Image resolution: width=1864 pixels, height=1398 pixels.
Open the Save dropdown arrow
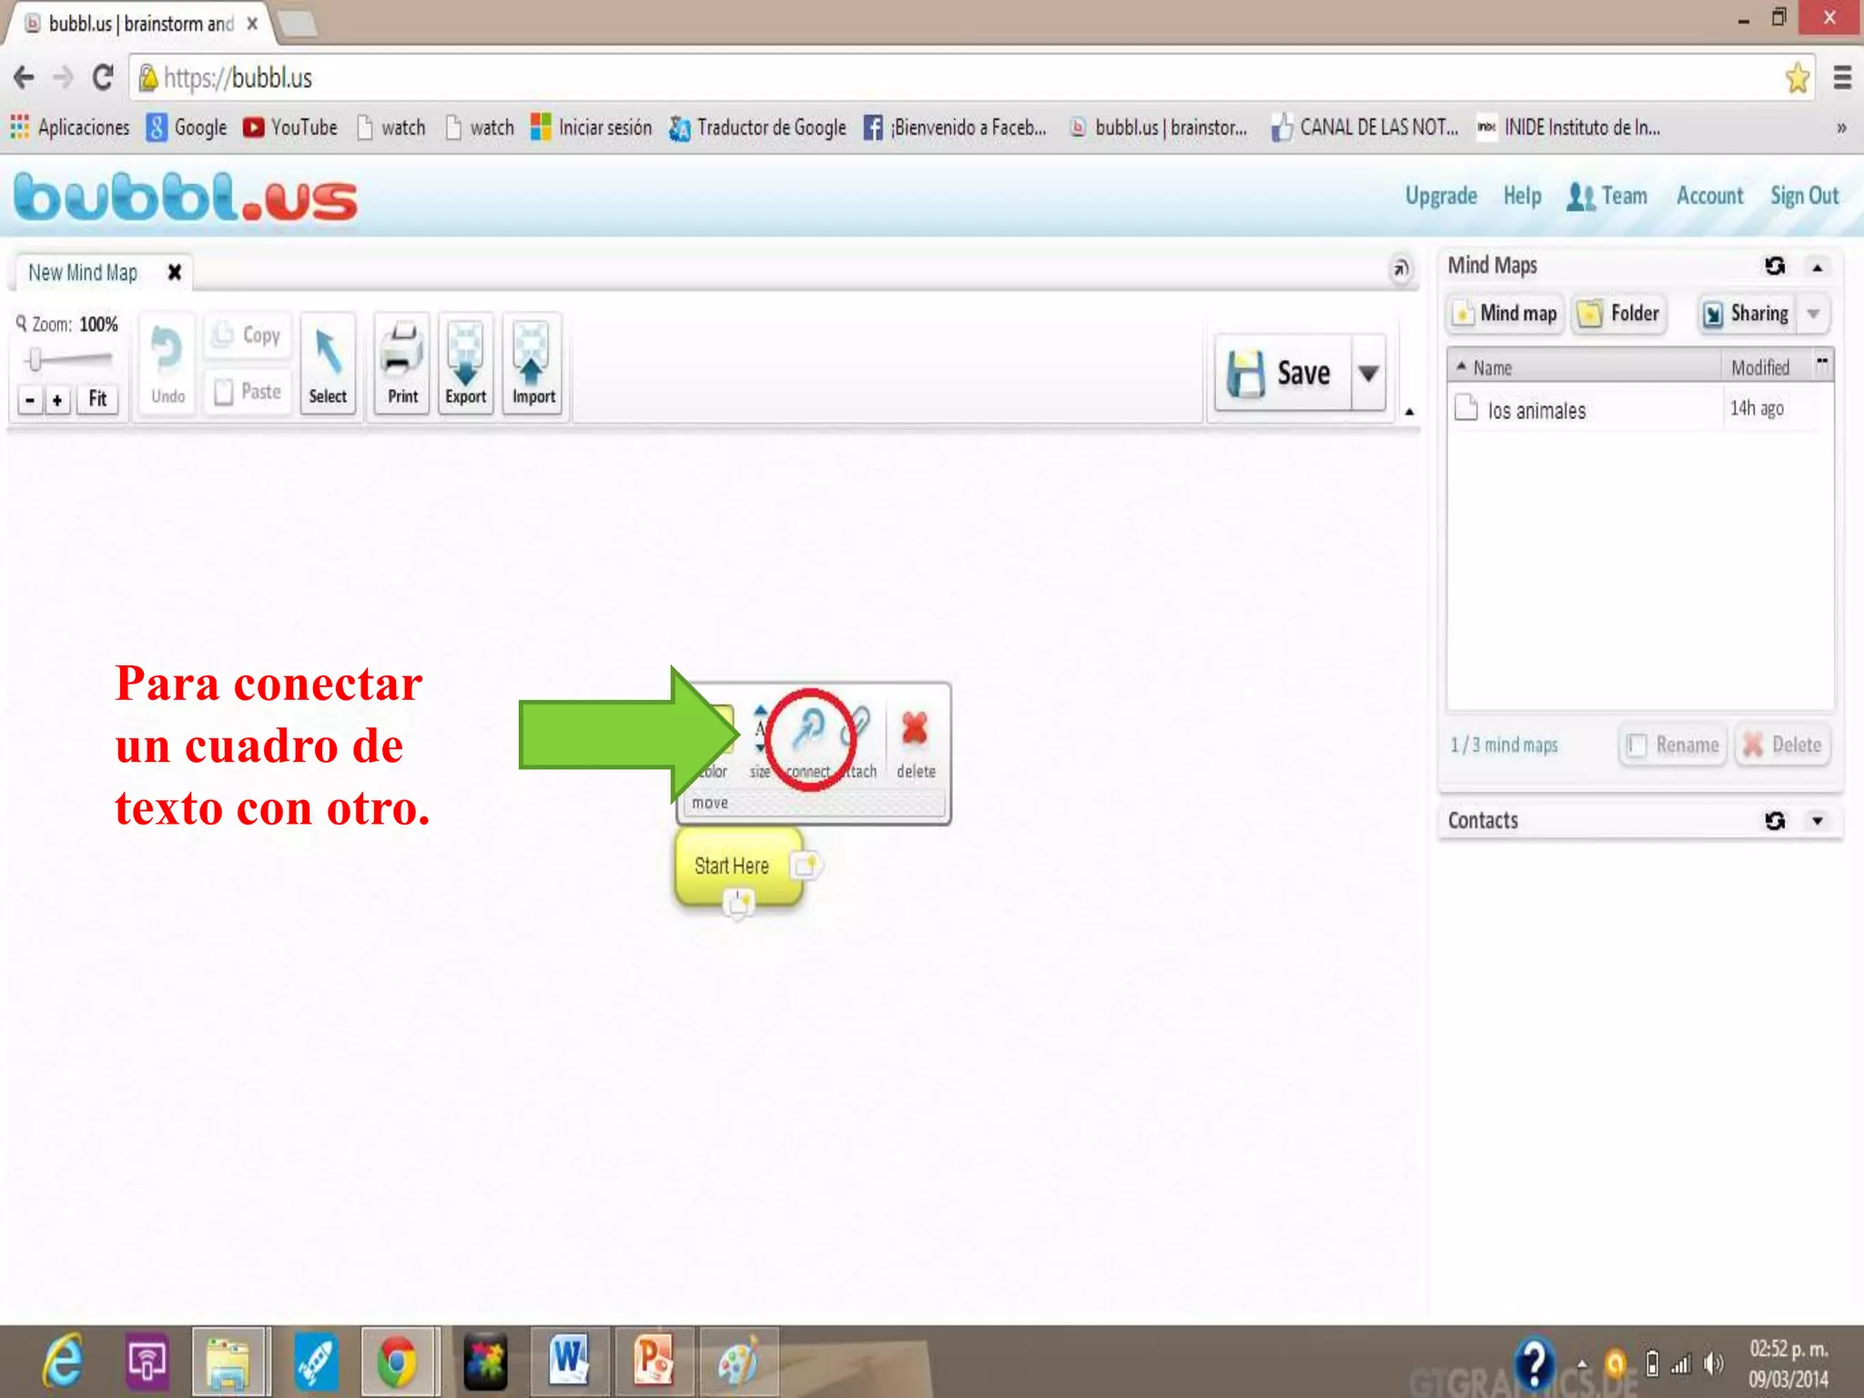coord(1368,373)
